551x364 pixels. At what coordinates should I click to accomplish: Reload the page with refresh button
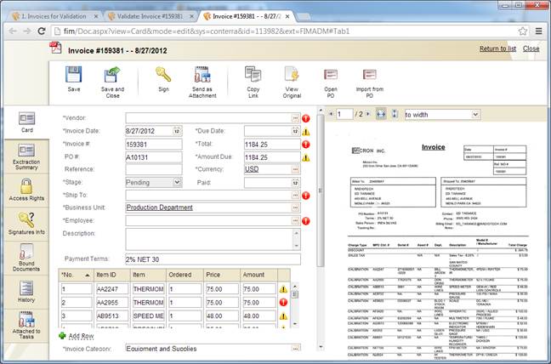point(42,31)
